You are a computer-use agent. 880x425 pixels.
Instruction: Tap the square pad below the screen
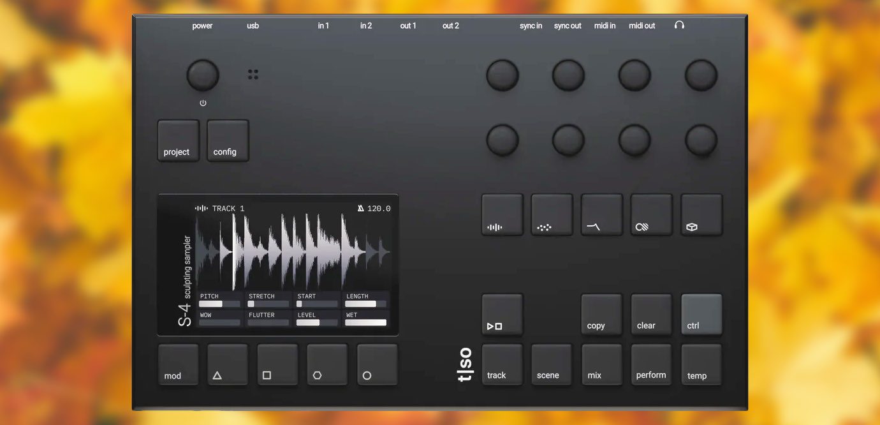(x=277, y=365)
